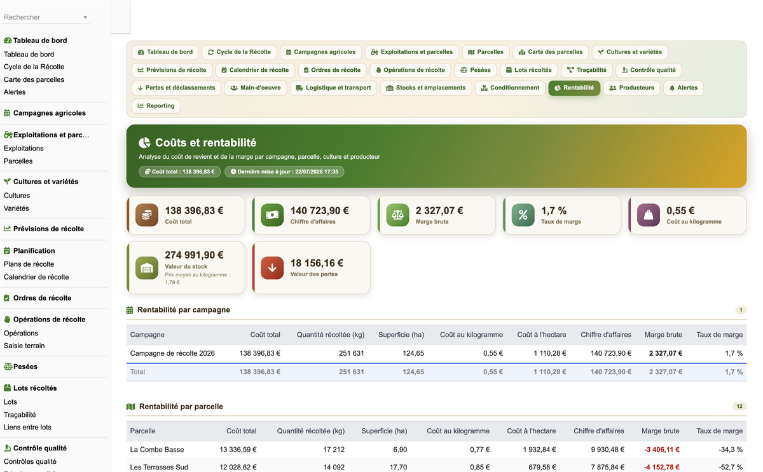
Task: Click the weight icon on Coût au kilogramme card
Action: coord(649,215)
